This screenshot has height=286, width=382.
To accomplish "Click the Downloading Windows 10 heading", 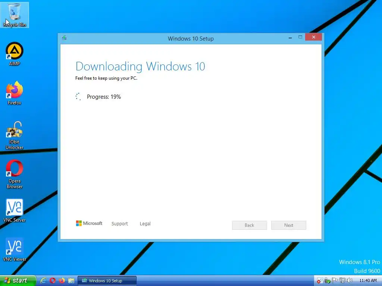I will [140, 66].
